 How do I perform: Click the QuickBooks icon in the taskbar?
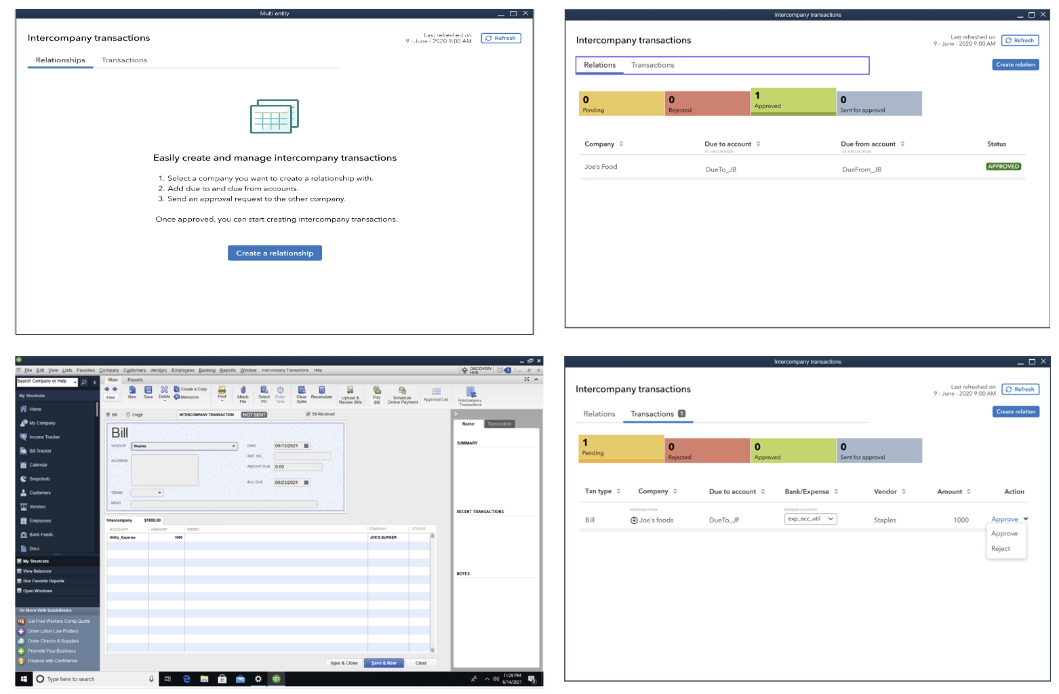tap(276, 679)
